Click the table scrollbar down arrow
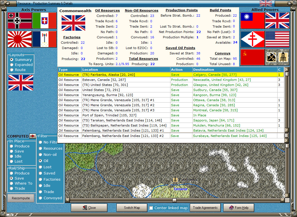 coord(287,130)
